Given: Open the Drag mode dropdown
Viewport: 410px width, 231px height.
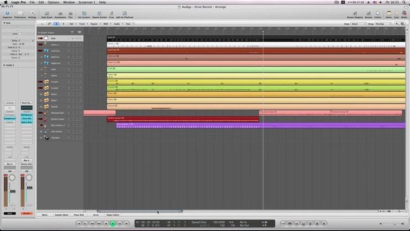Looking at the screenshot, I should click(384, 24).
